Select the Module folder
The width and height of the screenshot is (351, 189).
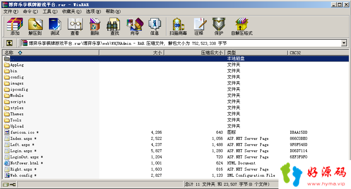click(x=14, y=95)
